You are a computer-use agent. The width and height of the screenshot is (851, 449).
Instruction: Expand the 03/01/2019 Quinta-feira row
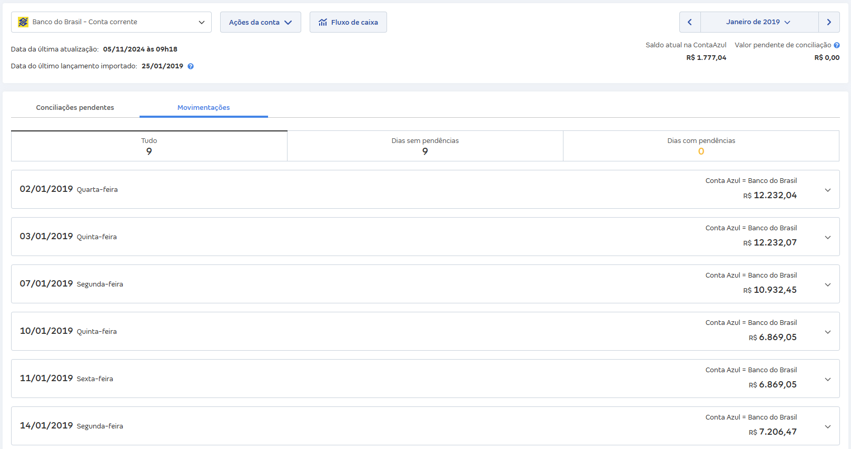[x=827, y=237]
